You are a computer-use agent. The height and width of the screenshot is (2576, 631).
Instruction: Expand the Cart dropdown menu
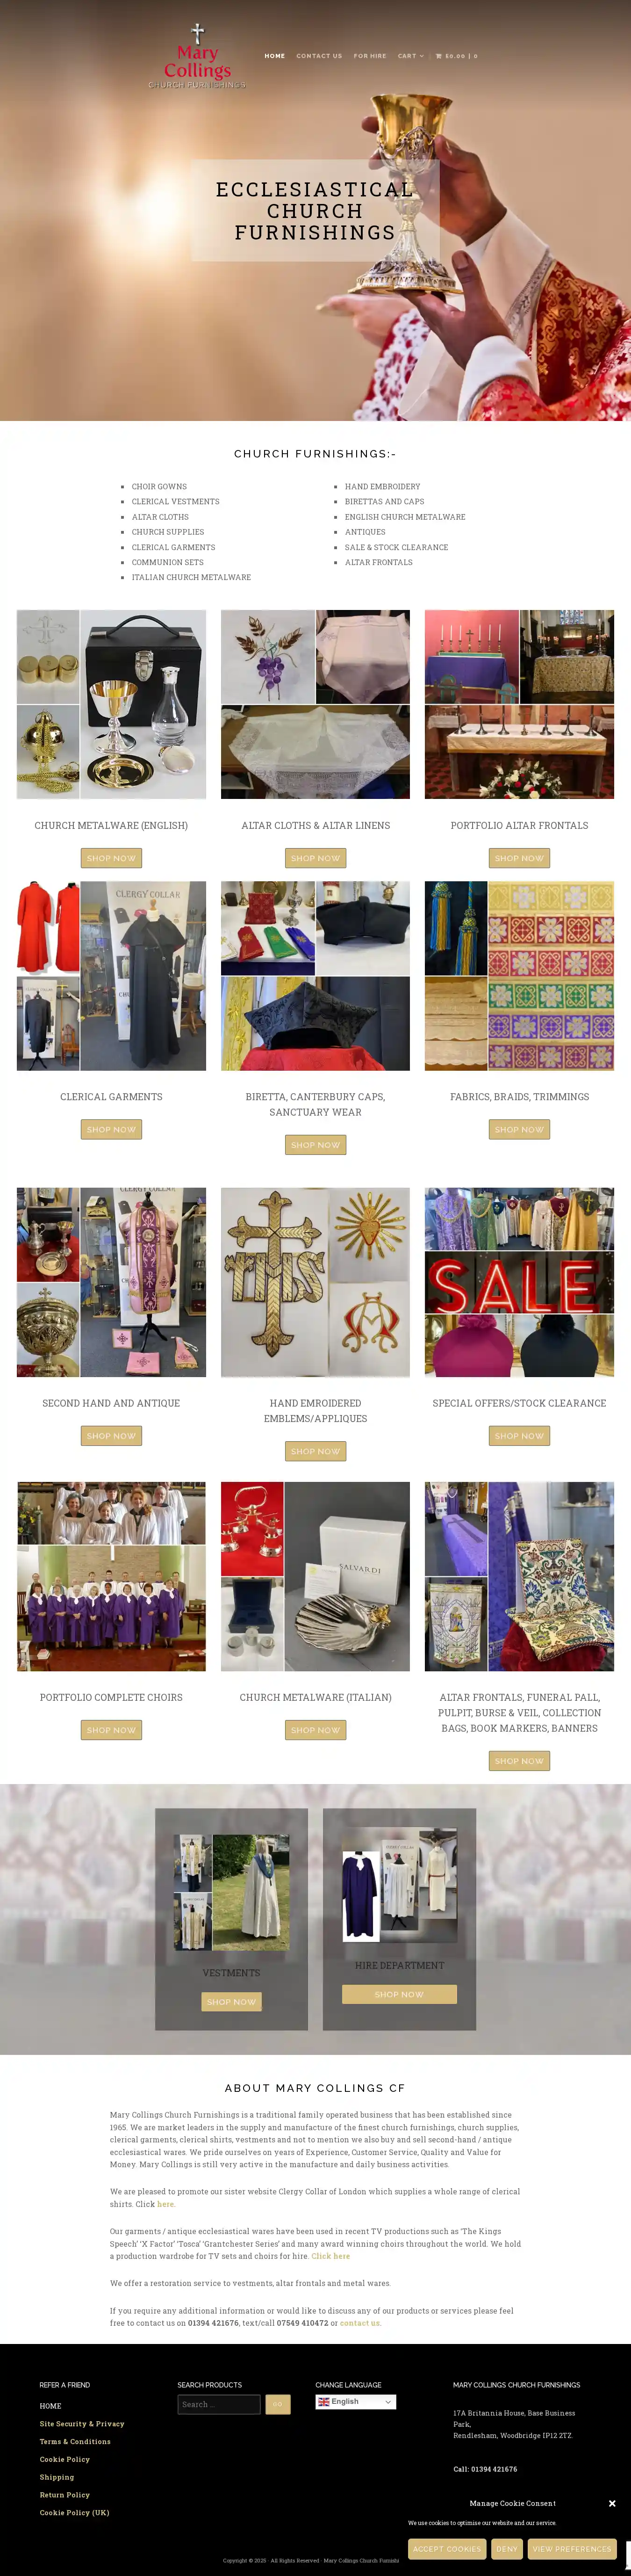coord(410,56)
